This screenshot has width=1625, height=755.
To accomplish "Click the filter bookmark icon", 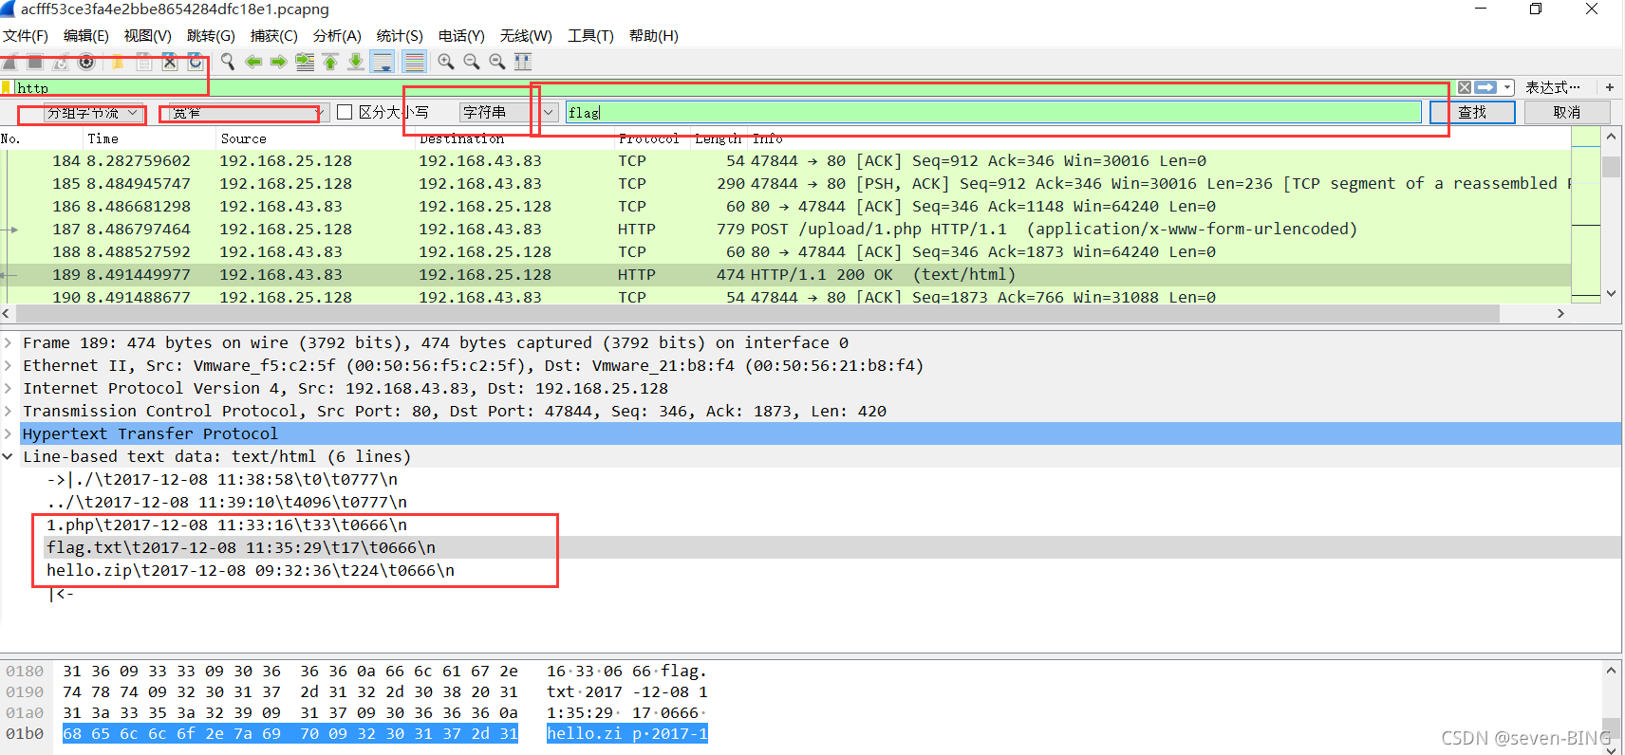I will click(x=7, y=87).
